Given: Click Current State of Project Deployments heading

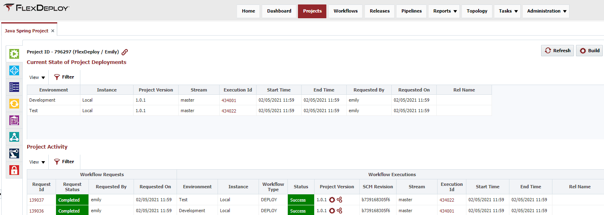Looking at the screenshot, I should [76, 62].
